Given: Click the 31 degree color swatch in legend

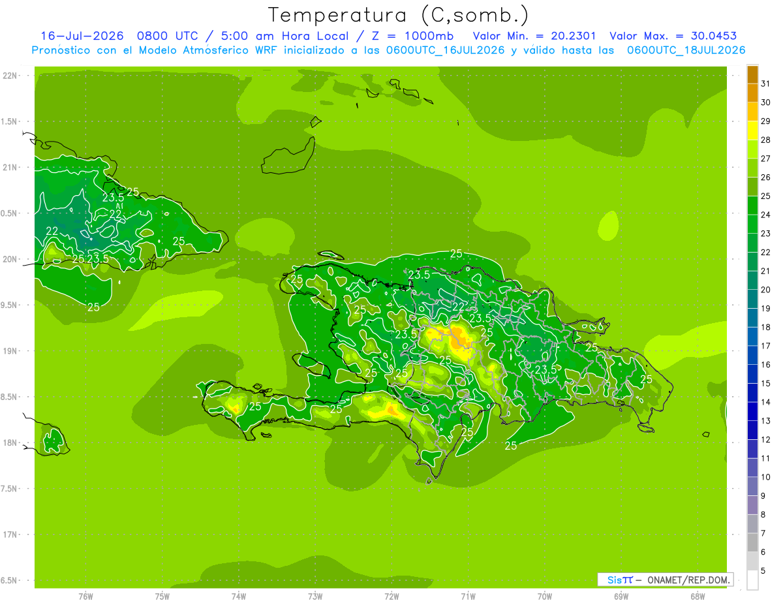Looking at the screenshot, I should [x=752, y=74].
